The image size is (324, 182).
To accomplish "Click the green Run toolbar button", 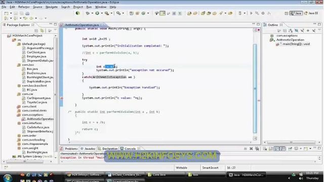I will coord(97,14).
